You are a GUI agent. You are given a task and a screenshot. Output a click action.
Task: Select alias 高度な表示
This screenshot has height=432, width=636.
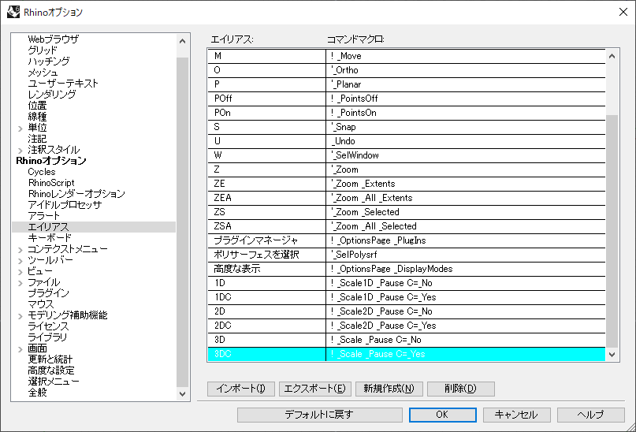(x=266, y=269)
